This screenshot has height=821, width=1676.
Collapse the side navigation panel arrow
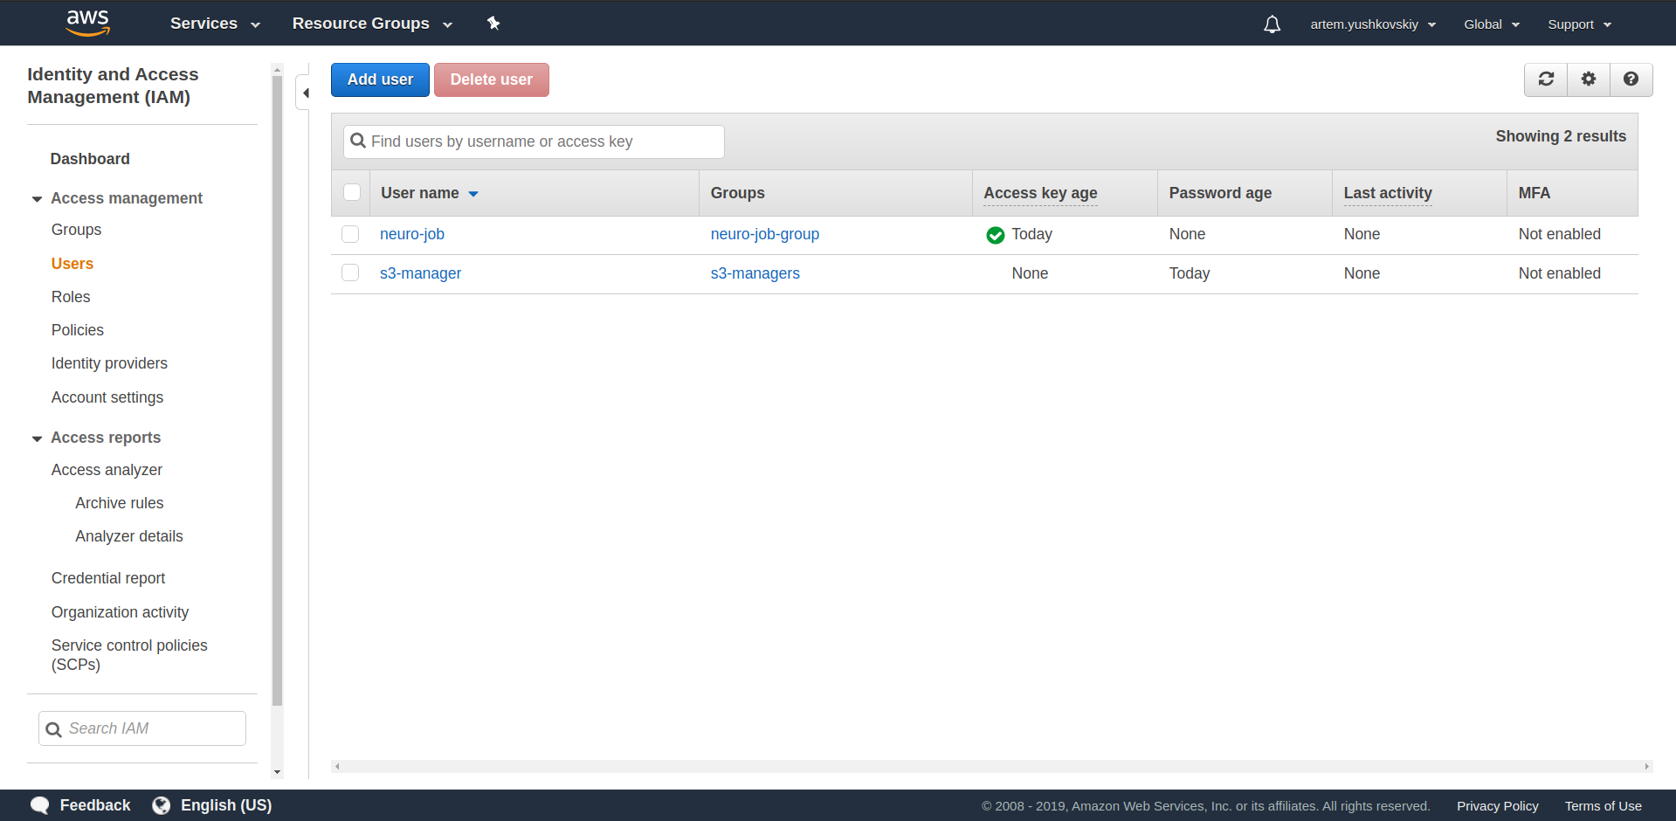pos(305,93)
